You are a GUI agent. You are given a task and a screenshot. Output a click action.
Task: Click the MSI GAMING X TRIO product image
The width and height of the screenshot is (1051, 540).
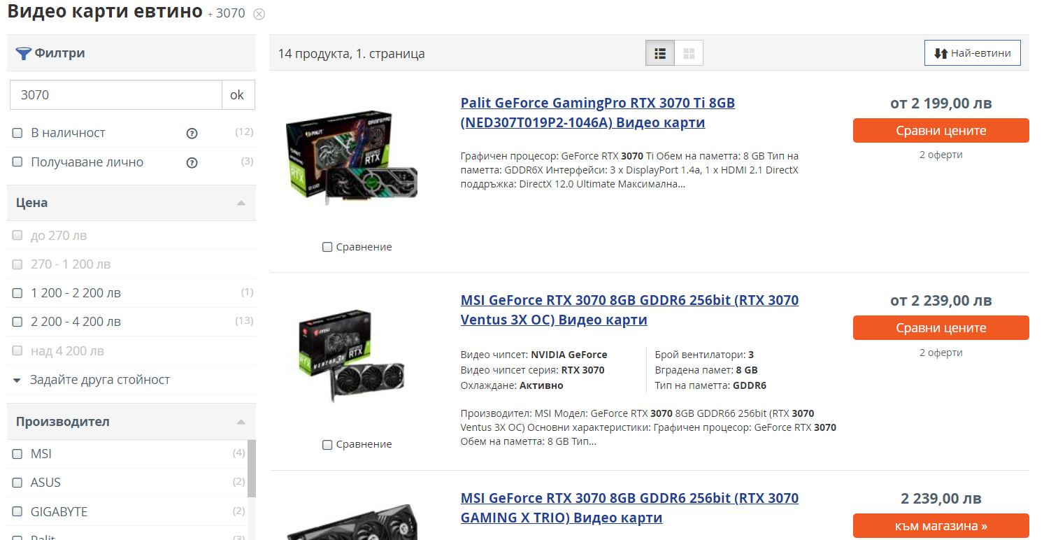[x=352, y=522]
